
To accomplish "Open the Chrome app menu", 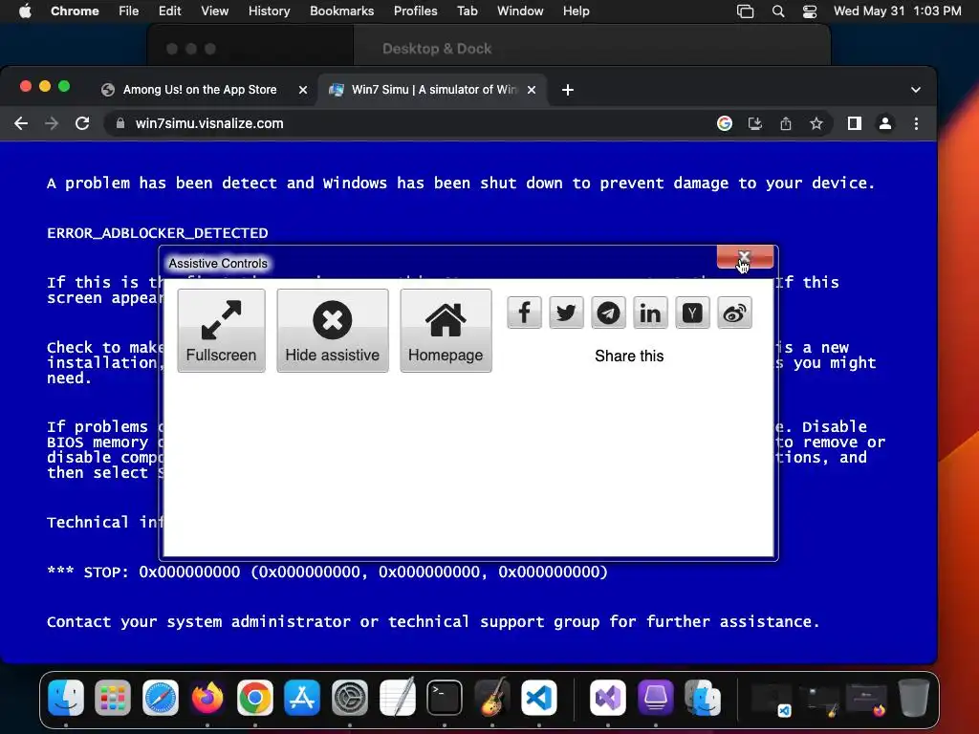I will 75,11.
